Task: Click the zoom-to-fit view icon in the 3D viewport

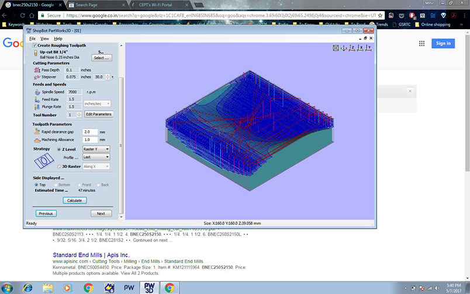Action: tap(336, 48)
